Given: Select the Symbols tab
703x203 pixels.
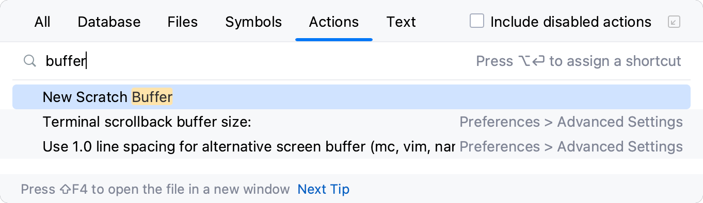Looking at the screenshot, I should 253,22.
